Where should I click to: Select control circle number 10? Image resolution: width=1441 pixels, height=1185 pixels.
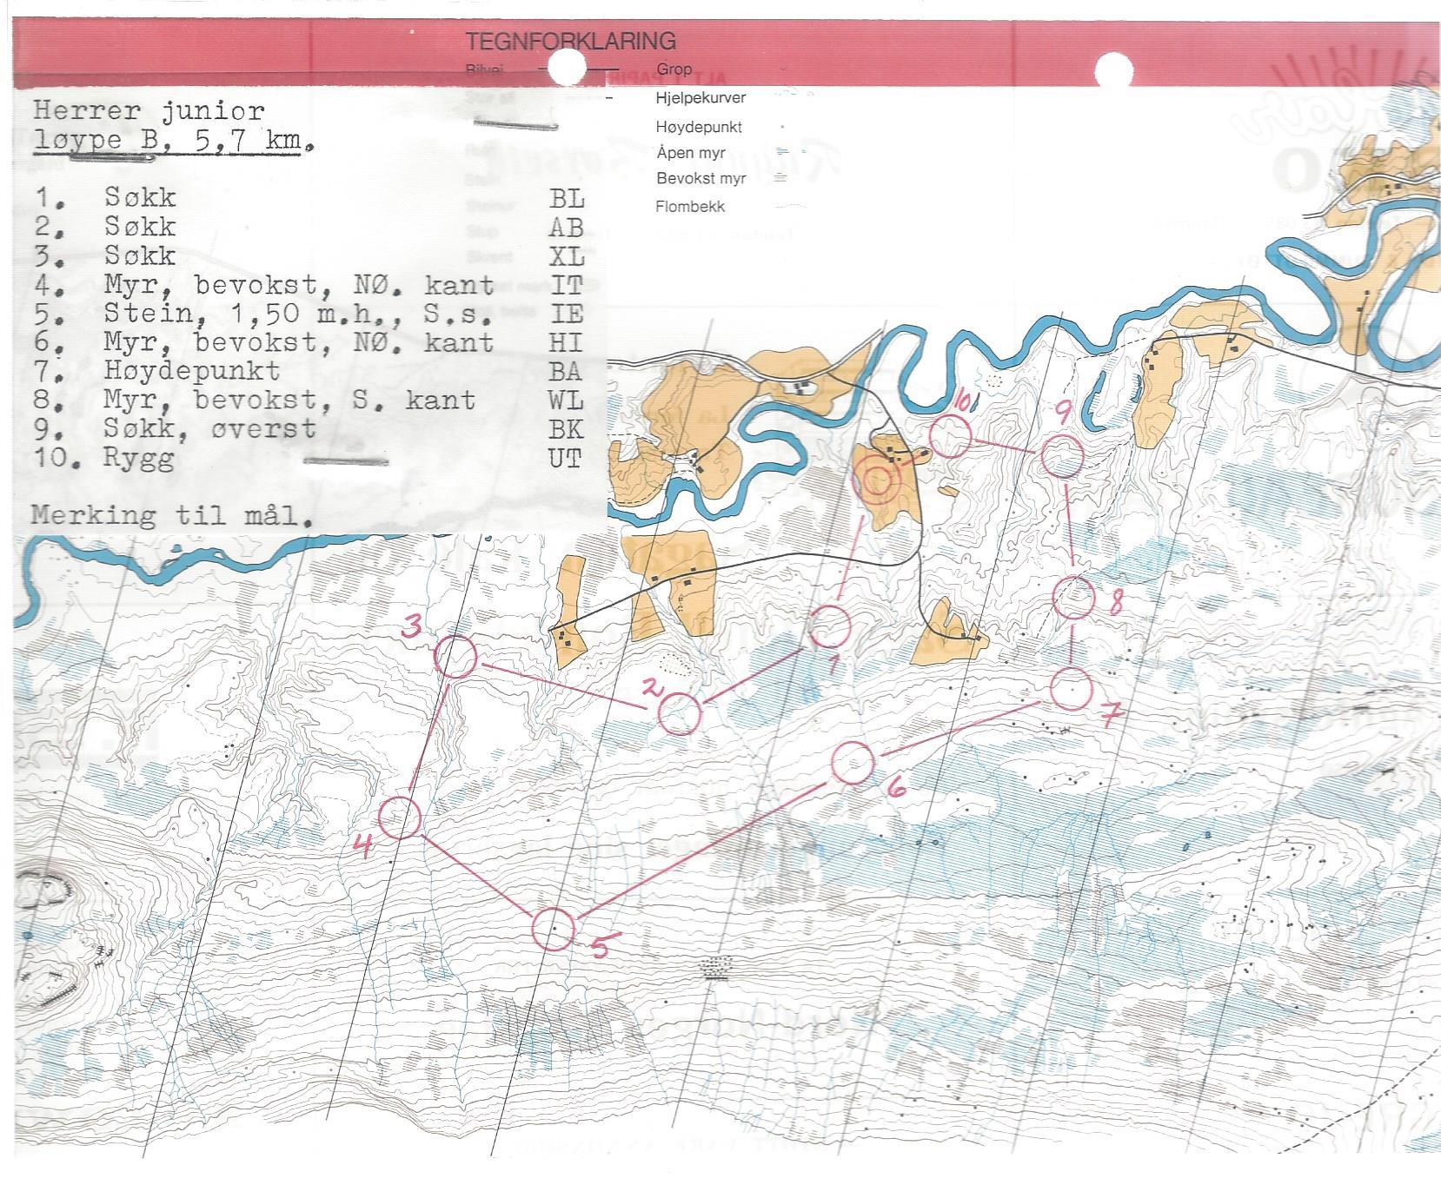(x=949, y=437)
